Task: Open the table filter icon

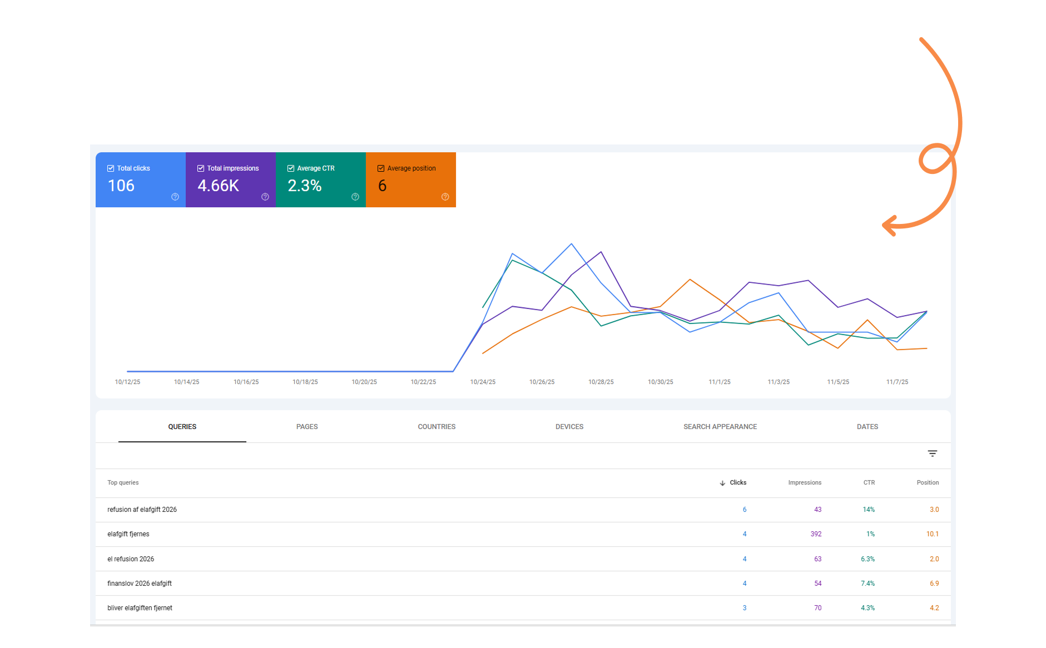Action: 933,453
